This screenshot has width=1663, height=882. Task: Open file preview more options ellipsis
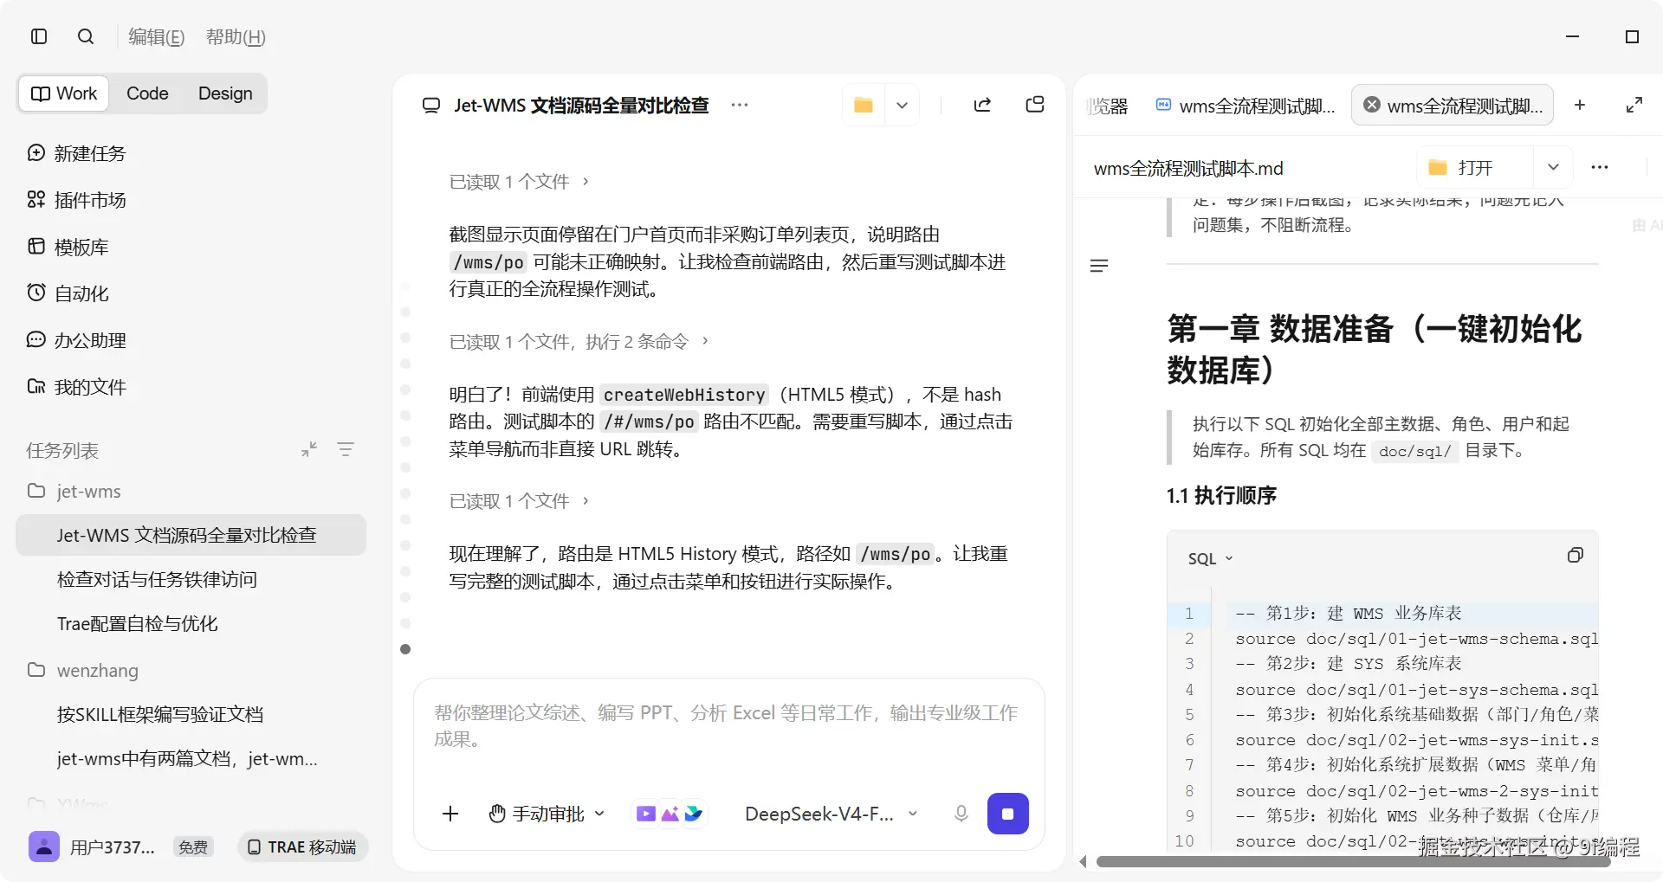pos(1599,167)
